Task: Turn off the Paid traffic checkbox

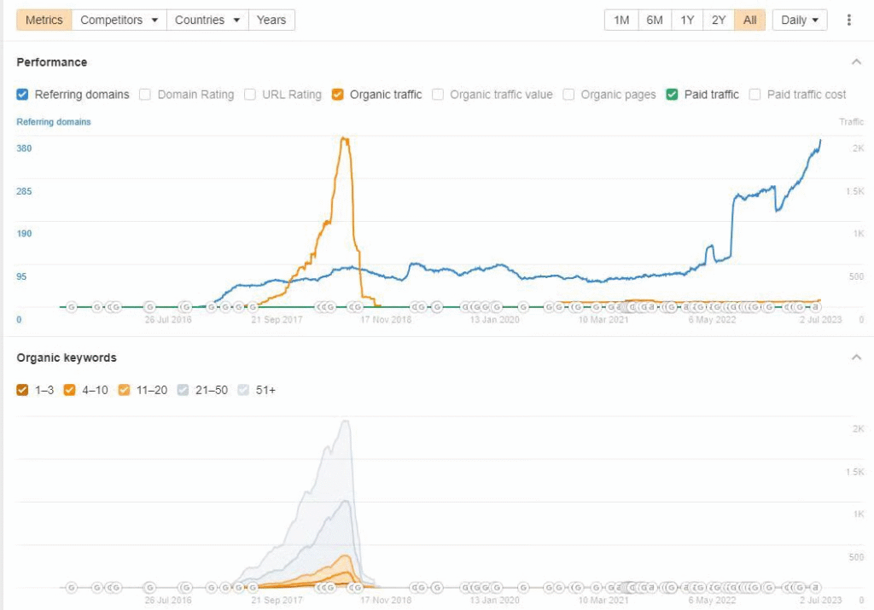Action: (x=673, y=95)
